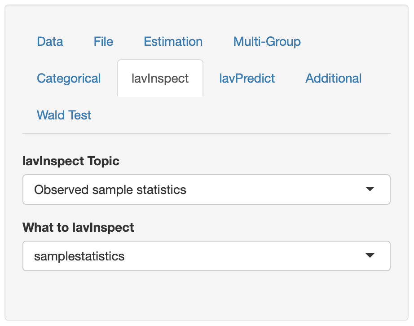Expand the What to lavInspect dropdown
The height and width of the screenshot is (326, 414).
206,256
